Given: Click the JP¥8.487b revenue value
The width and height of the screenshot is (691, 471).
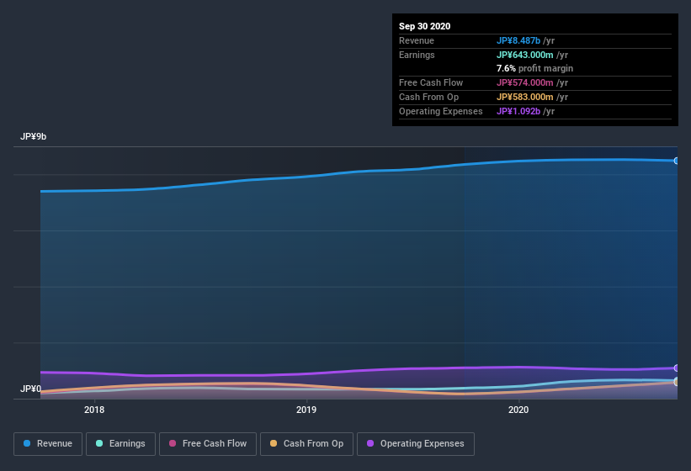Looking at the screenshot, I should pos(518,40).
